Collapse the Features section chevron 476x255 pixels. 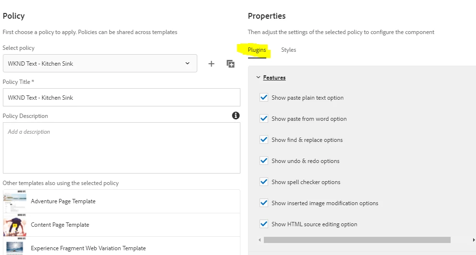(x=259, y=78)
